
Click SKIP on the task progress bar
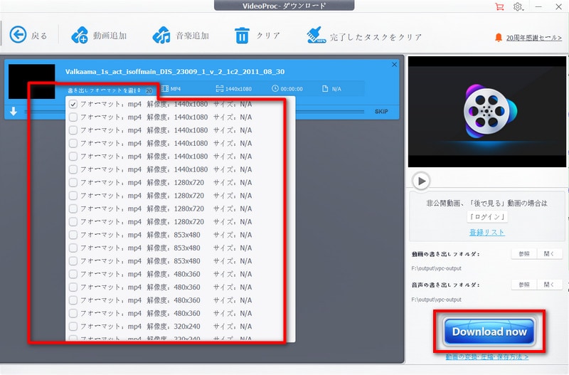(381, 112)
